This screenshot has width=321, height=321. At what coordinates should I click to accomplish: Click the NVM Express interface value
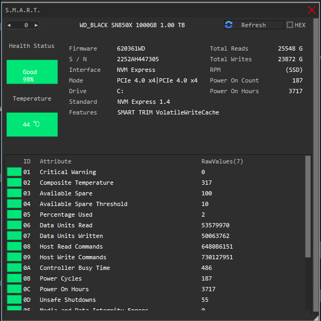tap(136, 70)
